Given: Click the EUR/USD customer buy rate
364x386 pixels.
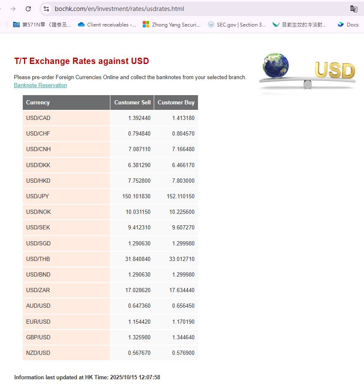Looking at the screenshot, I should [183, 322].
